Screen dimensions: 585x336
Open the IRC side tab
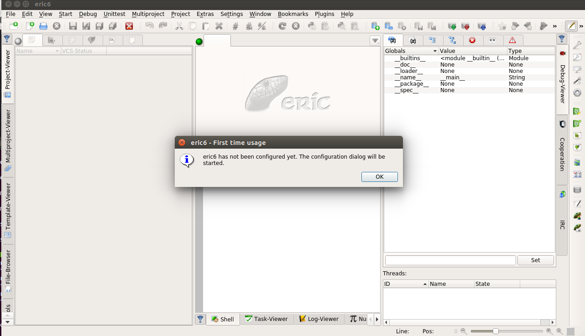click(x=562, y=220)
